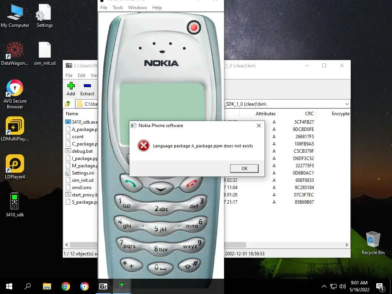The image size is (392, 294).
Task: Click the 7-Zip horizontal scrollbar right arrow
Action: pos(347,245)
